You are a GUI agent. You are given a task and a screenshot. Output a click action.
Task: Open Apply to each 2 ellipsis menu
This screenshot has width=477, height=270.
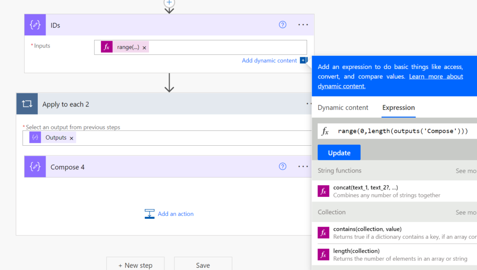click(308, 104)
